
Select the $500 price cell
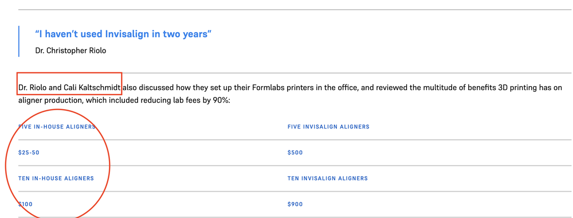[295, 153]
